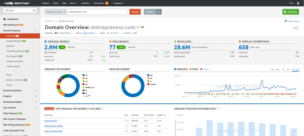Image resolution: width=304 pixels, height=136 pixels.
Task: Open the Domain Overview search type dropdown
Action: pyautogui.click(x=56, y=12)
